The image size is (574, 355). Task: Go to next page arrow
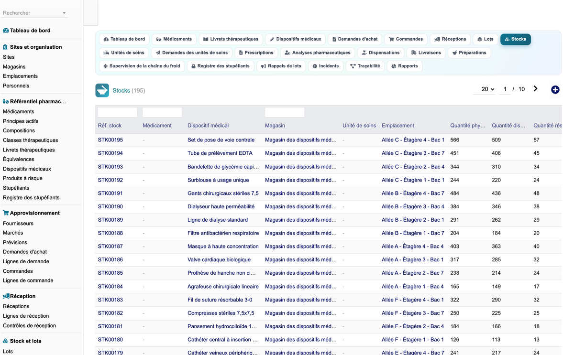click(x=535, y=89)
